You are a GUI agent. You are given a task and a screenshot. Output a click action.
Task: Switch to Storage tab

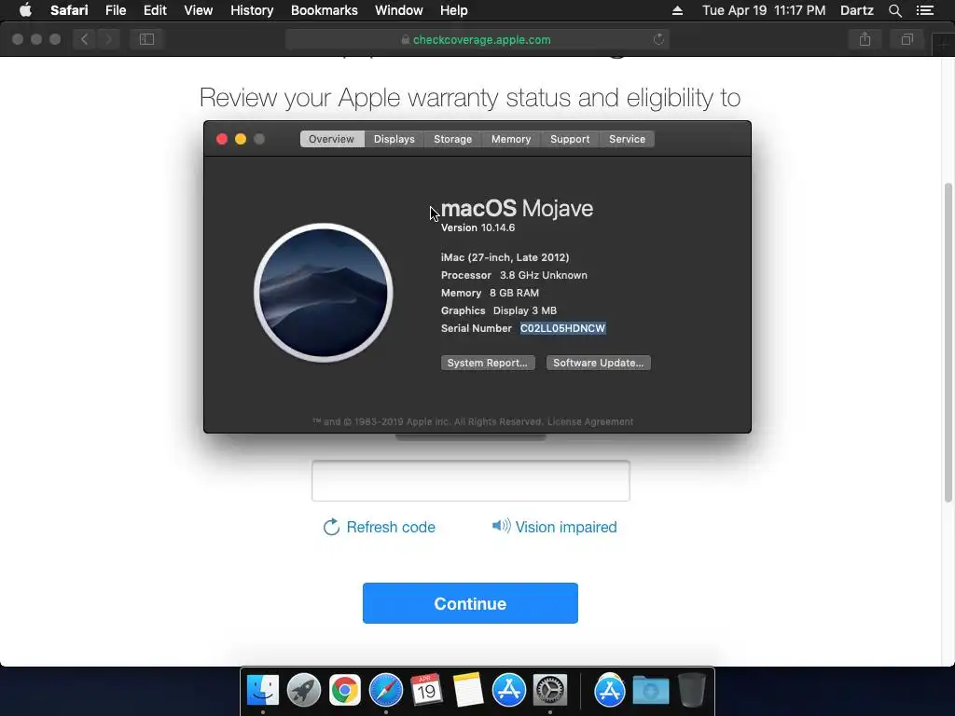(x=452, y=139)
